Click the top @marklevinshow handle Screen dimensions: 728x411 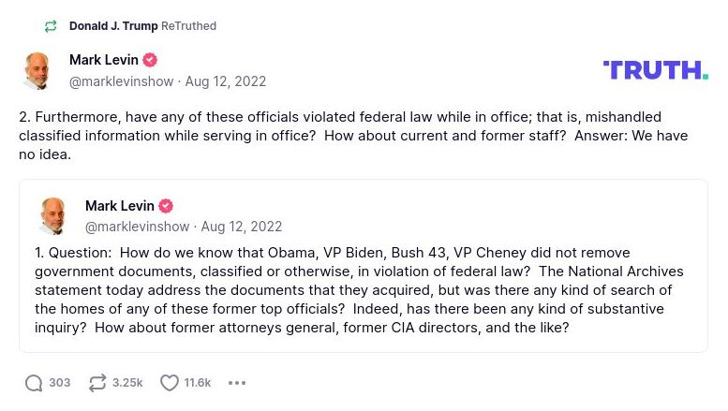point(121,81)
